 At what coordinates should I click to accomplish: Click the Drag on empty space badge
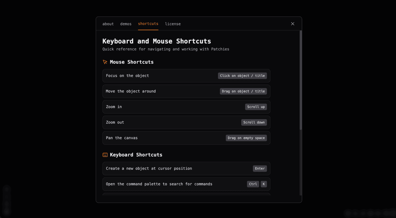click(246, 138)
